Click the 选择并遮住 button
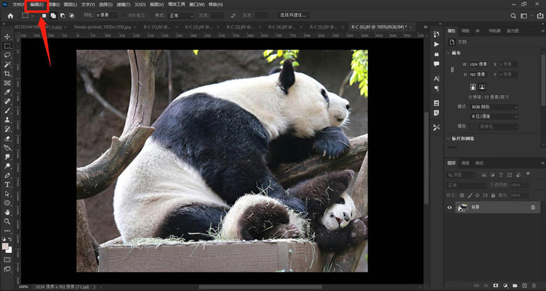Viewport: 546px width, 291px height. [x=293, y=16]
